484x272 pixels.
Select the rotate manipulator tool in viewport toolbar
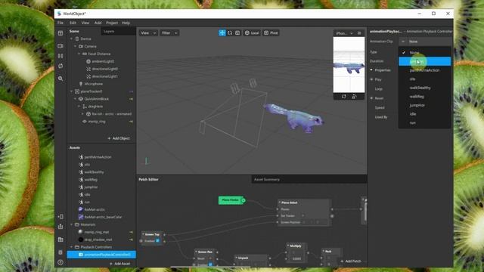click(x=230, y=32)
